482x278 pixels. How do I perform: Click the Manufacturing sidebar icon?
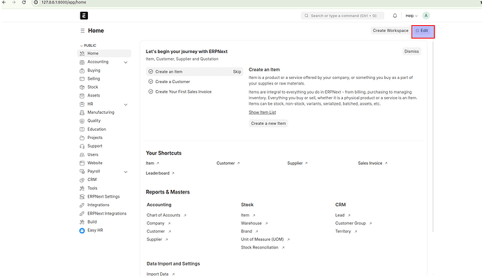tap(82, 113)
